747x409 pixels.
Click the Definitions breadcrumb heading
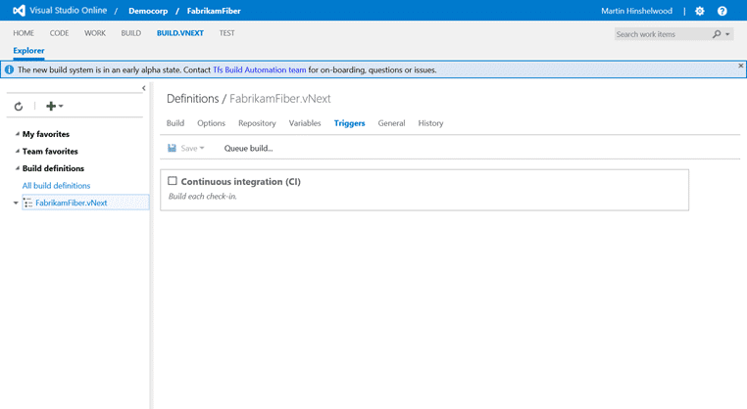[x=192, y=99]
